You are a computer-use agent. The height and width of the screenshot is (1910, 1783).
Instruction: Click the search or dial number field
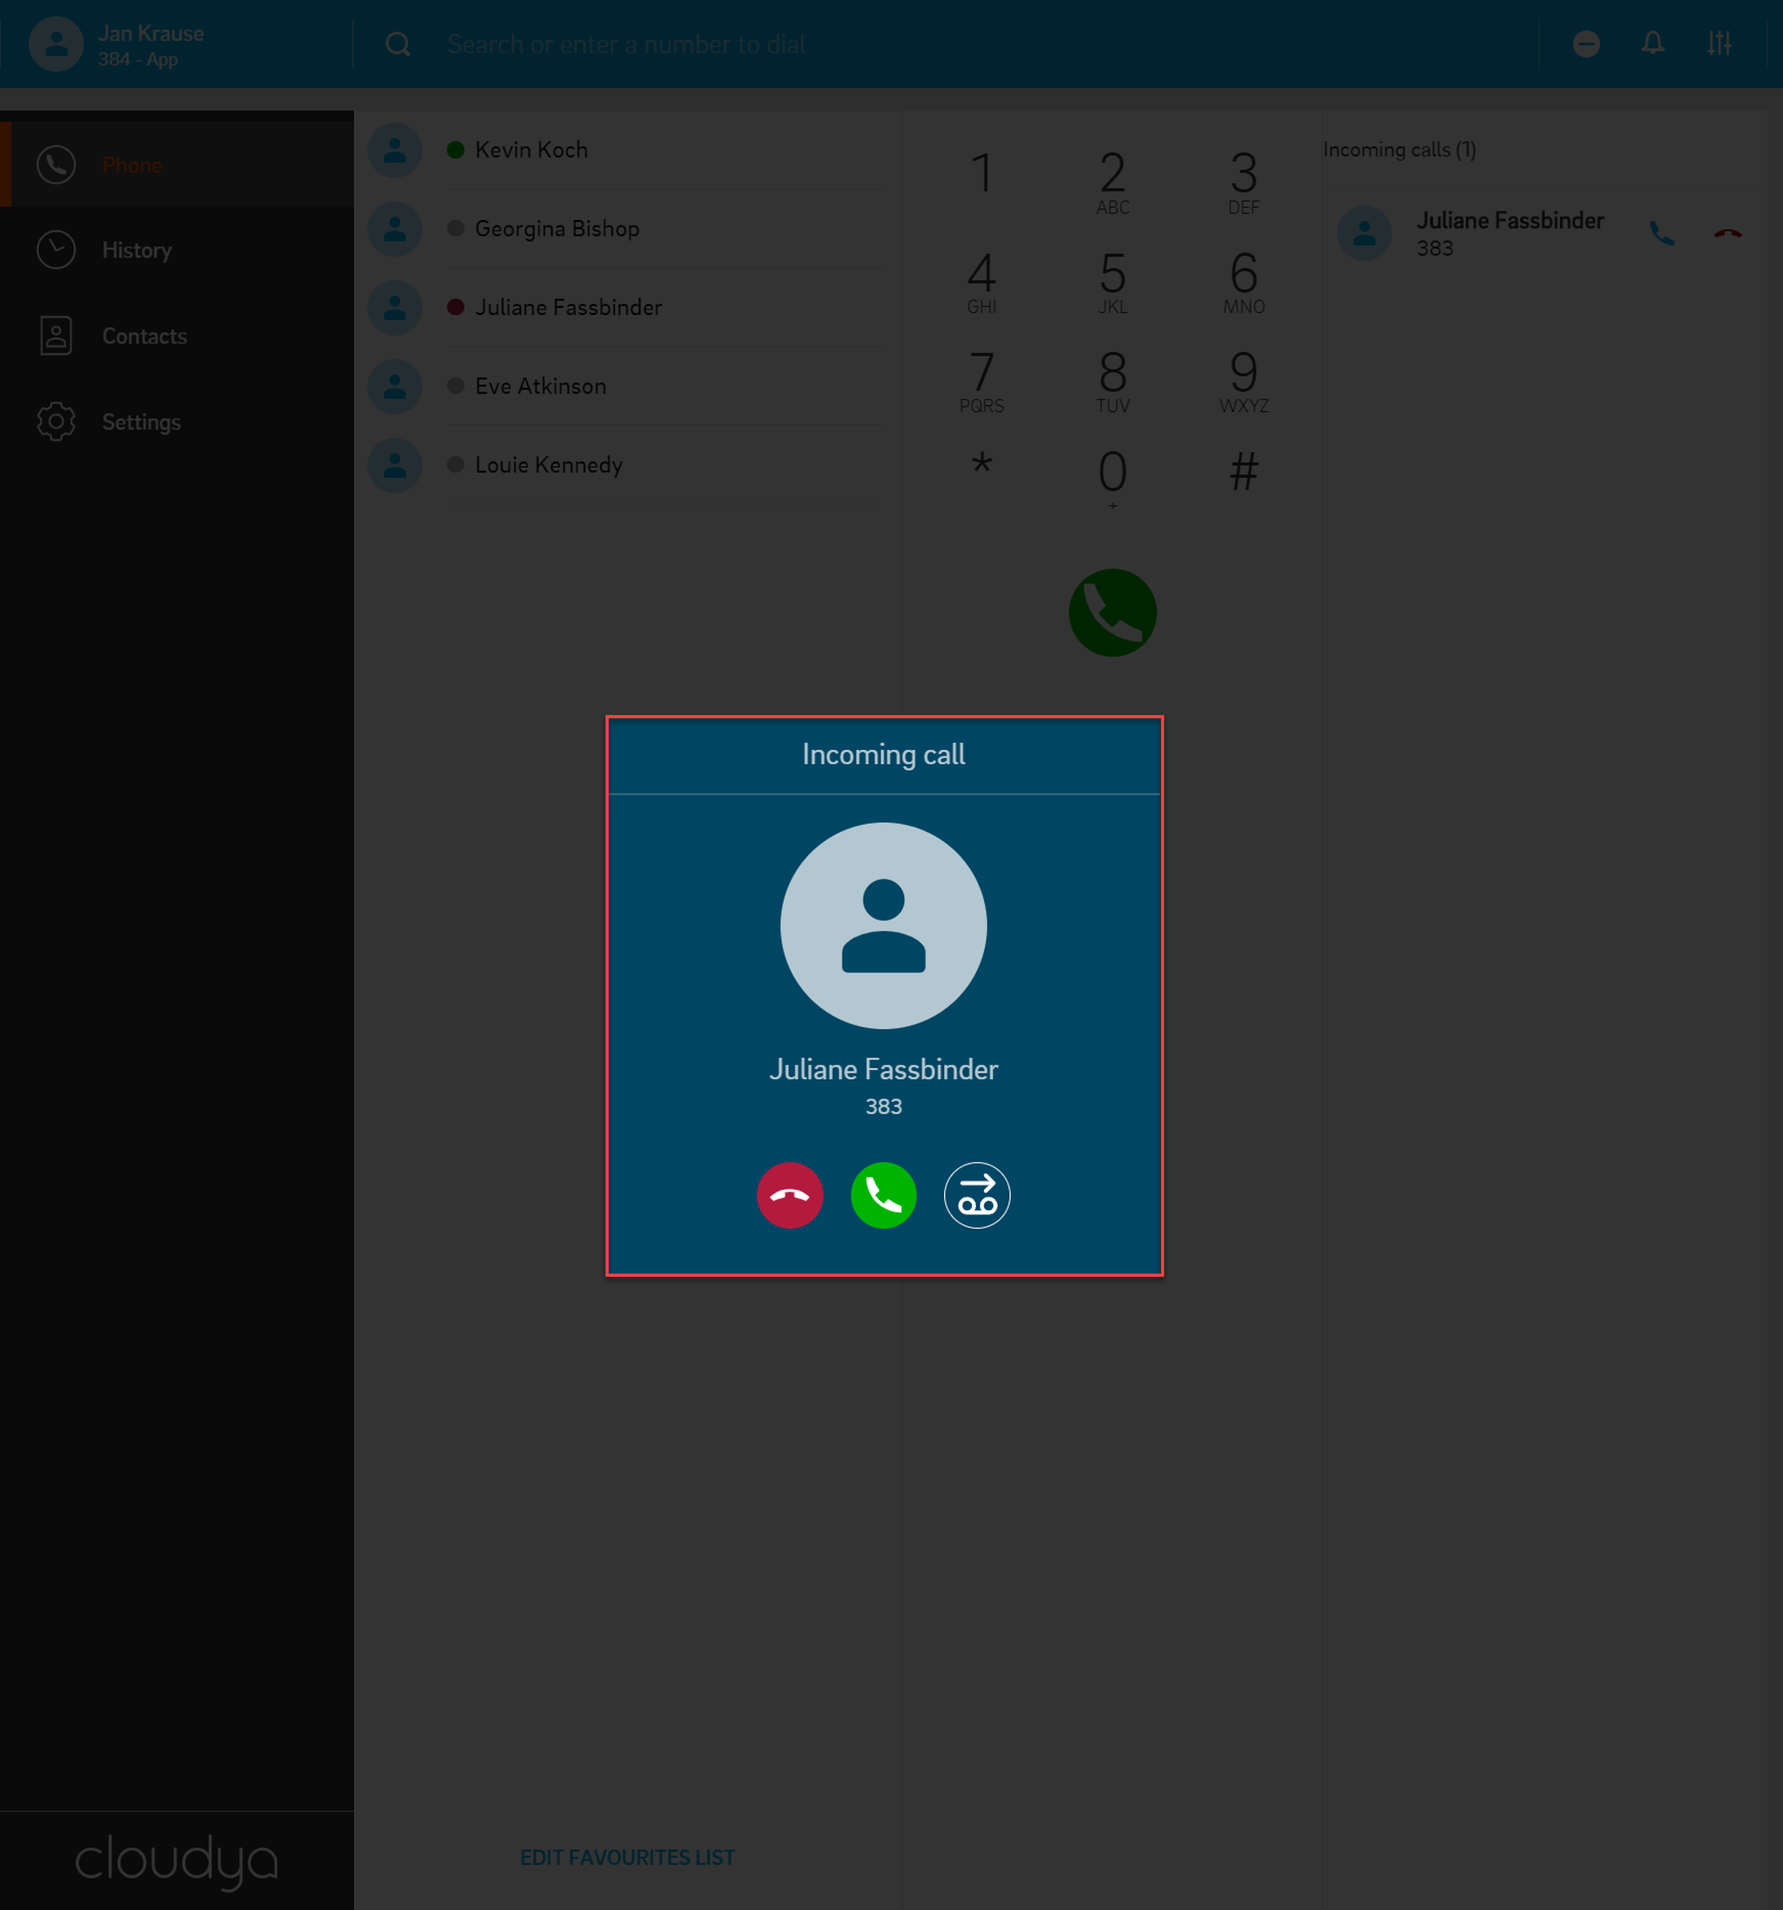(x=626, y=45)
